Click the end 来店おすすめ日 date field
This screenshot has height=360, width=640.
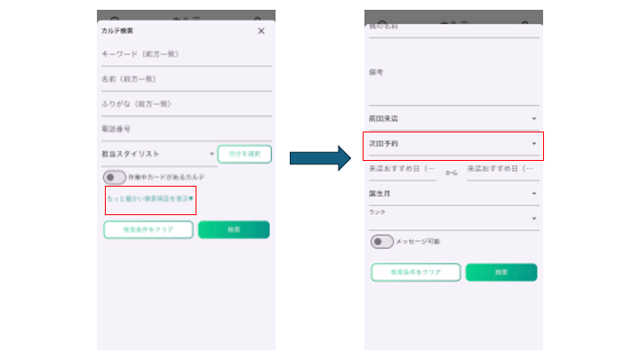click(x=502, y=169)
